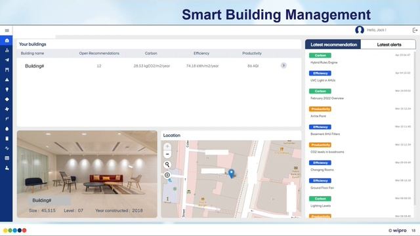This screenshot has width=420, height=236.
Task: Click the Your buildings heading
Action: [32, 44]
